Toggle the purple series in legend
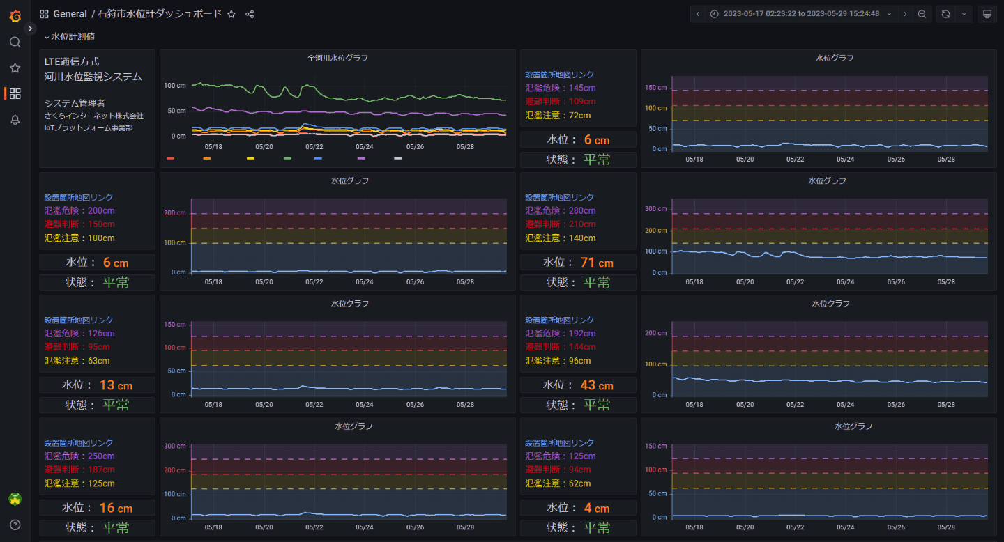 coord(361,159)
